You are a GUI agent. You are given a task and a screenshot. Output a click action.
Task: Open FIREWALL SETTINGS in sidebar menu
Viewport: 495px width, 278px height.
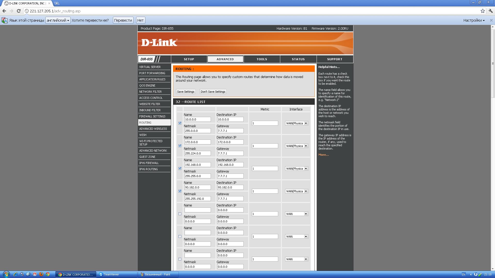click(152, 116)
